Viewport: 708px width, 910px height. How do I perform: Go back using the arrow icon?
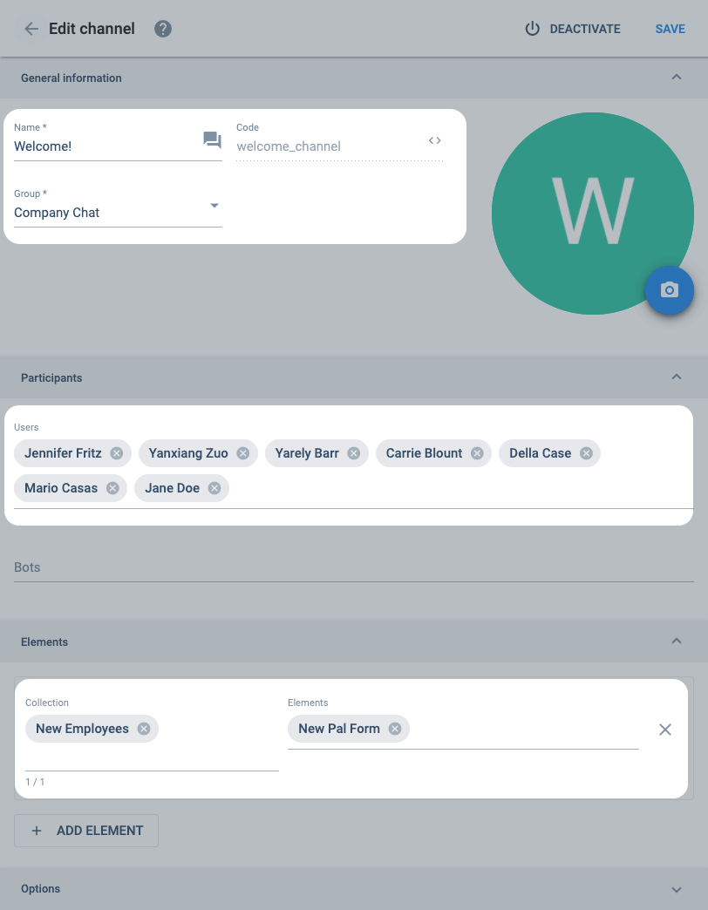(x=31, y=29)
